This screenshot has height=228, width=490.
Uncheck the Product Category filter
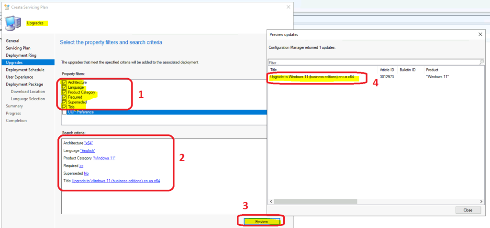[x=65, y=93]
